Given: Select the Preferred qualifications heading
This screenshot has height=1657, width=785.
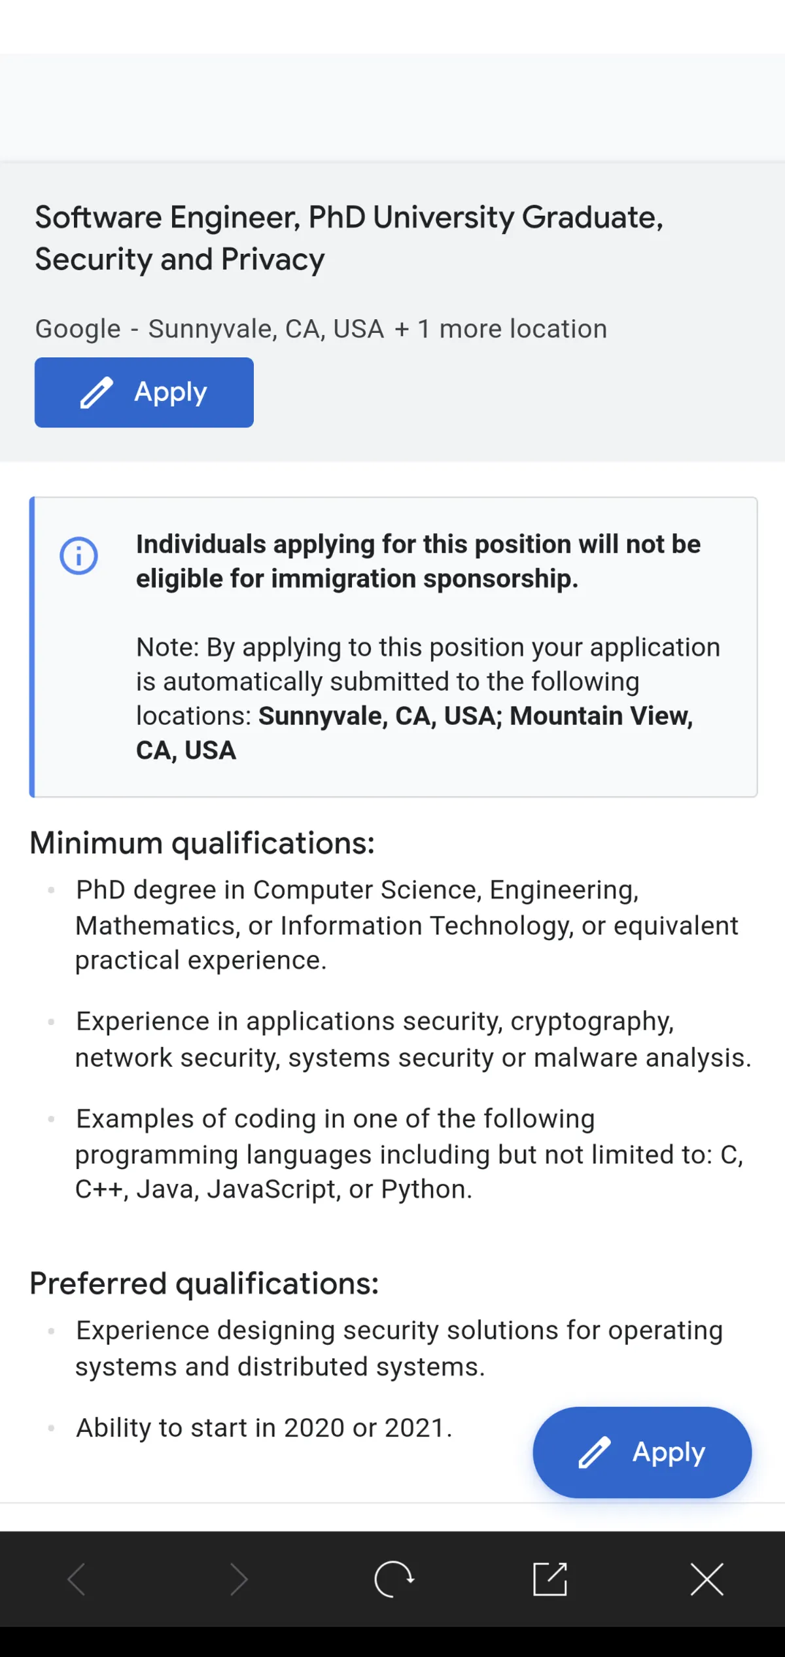Looking at the screenshot, I should pos(204,1283).
